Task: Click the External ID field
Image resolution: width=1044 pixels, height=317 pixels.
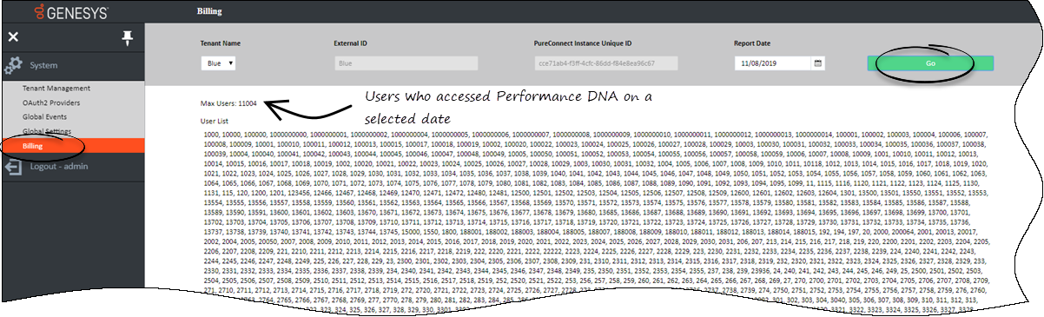Action: tap(406, 63)
